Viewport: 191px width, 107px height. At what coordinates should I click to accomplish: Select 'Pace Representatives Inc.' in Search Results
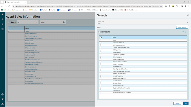120,69
